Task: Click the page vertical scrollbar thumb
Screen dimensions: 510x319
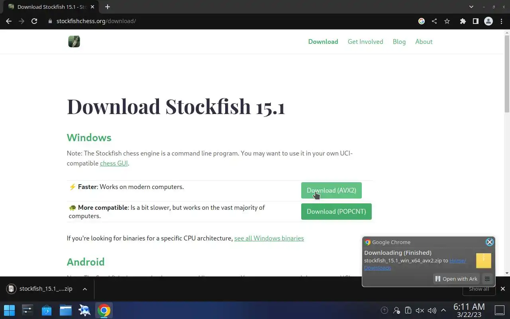Action: pyautogui.click(x=507, y=74)
